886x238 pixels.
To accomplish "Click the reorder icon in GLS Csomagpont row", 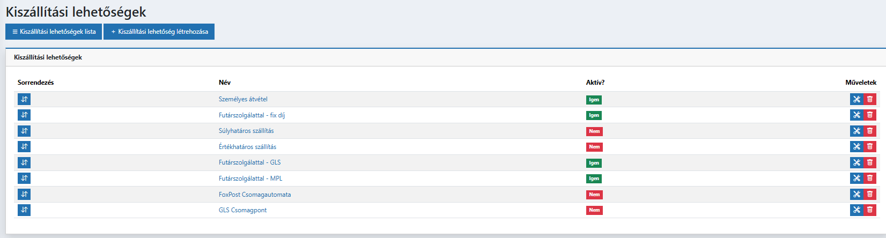I will tap(24, 210).
